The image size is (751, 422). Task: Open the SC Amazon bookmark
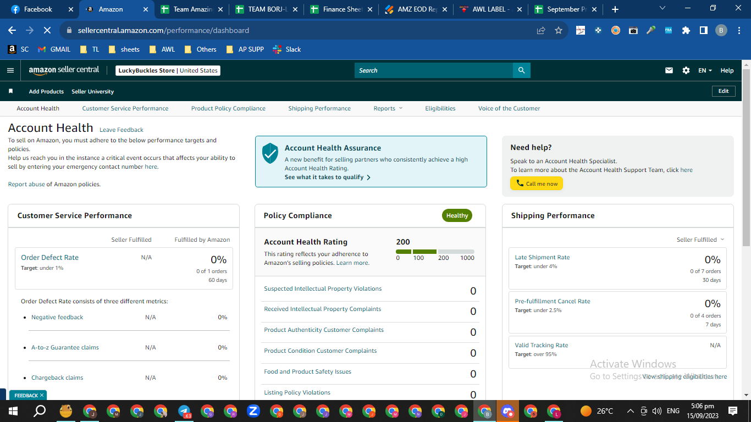[18, 49]
